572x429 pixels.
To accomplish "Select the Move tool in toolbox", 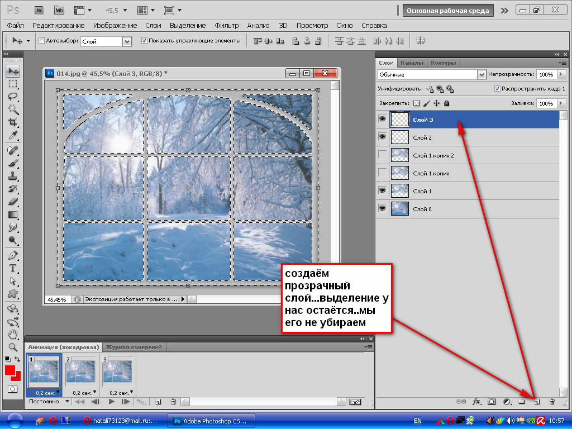I will (13, 71).
